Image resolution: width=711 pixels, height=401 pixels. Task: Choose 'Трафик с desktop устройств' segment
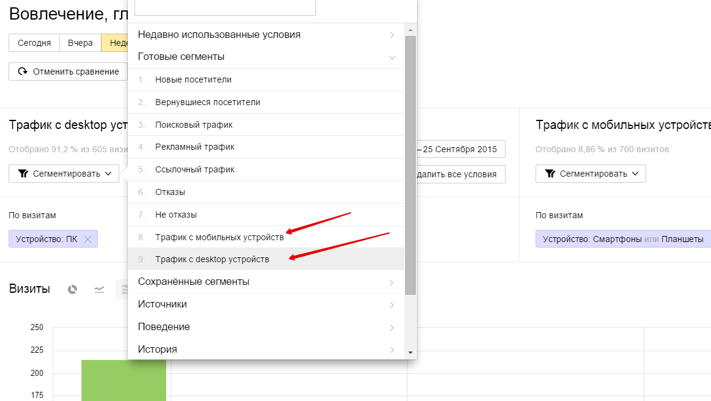pyautogui.click(x=212, y=259)
